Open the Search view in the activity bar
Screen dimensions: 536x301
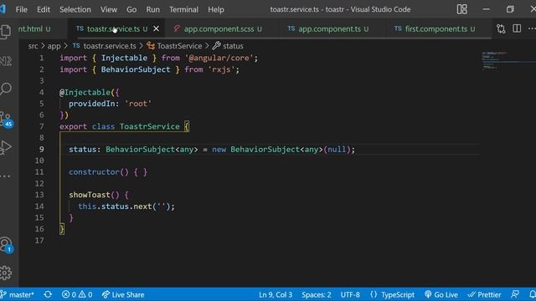click(x=6, y=89)
